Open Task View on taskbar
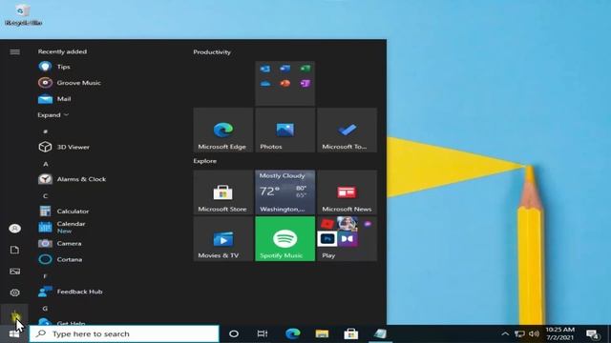This screenshot has height=343, width=611. tap(263, 333)
